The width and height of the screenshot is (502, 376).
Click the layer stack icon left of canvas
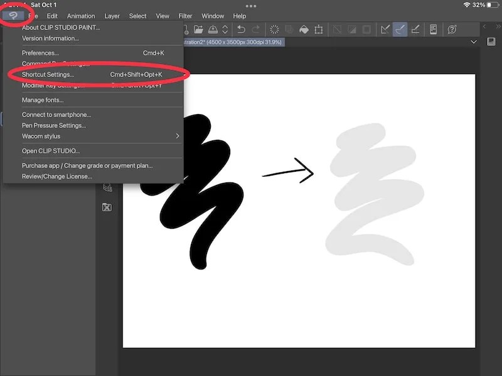(107, 187)
